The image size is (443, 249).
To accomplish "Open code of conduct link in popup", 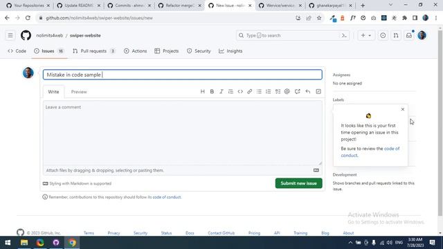I will (x=370, y=152).
